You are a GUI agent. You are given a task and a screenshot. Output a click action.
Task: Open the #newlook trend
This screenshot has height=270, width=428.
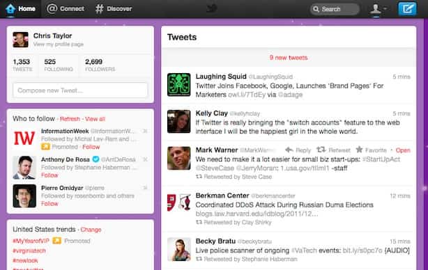(x=25, y=261)
